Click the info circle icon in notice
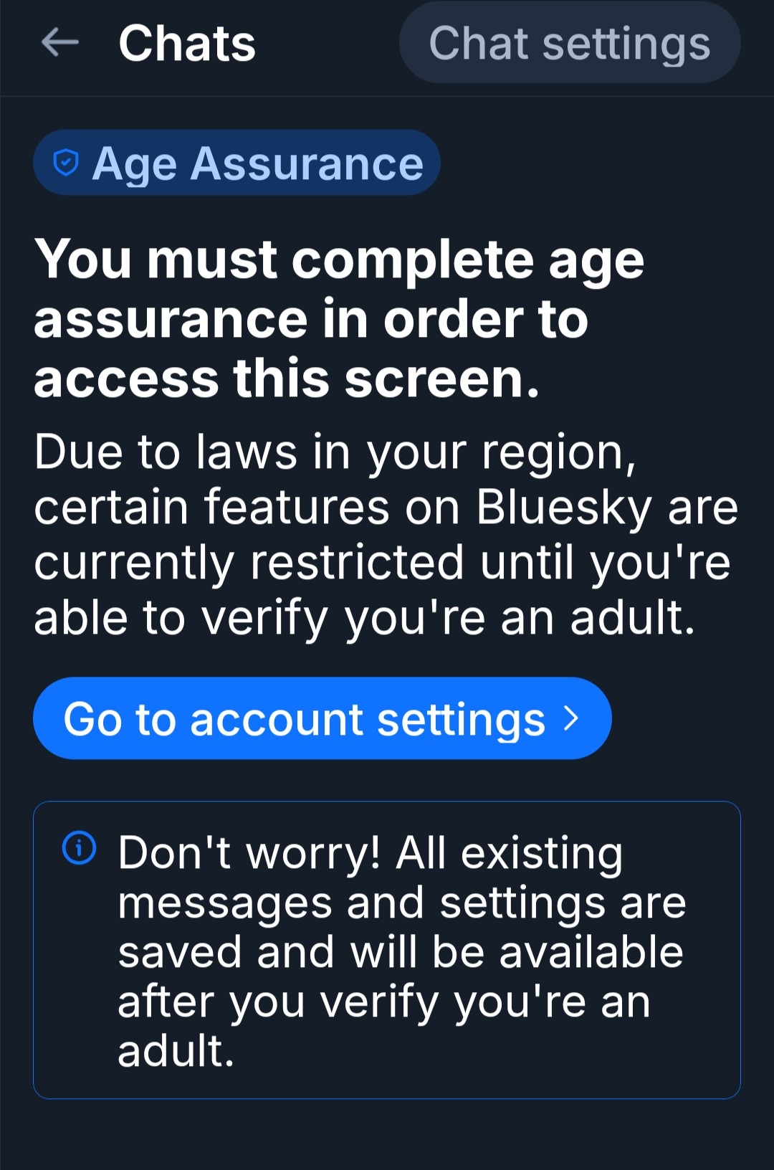The width and height of the screenshot is (774, 1170). point(79,848)
